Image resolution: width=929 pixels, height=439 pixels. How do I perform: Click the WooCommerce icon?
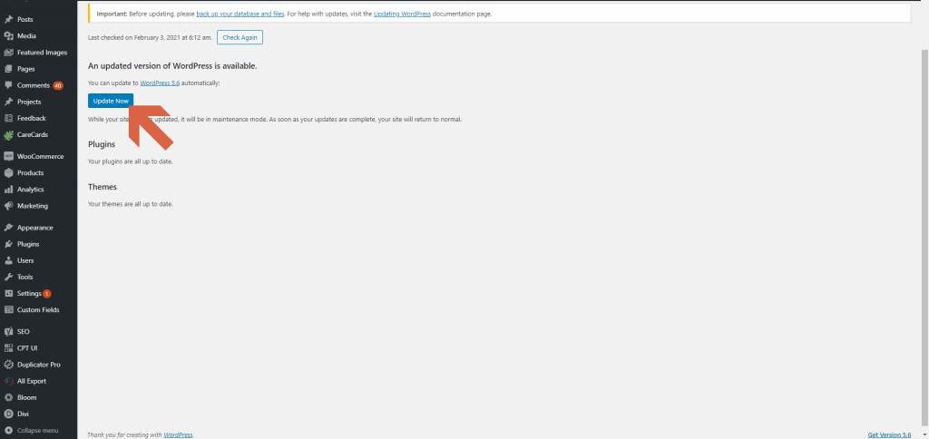coord(8,156)
